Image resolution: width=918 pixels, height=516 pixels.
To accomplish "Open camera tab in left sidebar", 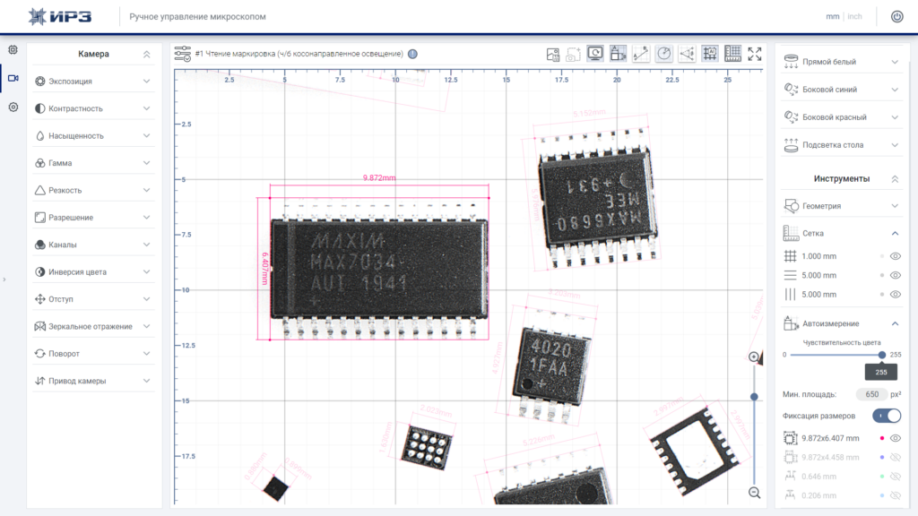I will [13, 79].
